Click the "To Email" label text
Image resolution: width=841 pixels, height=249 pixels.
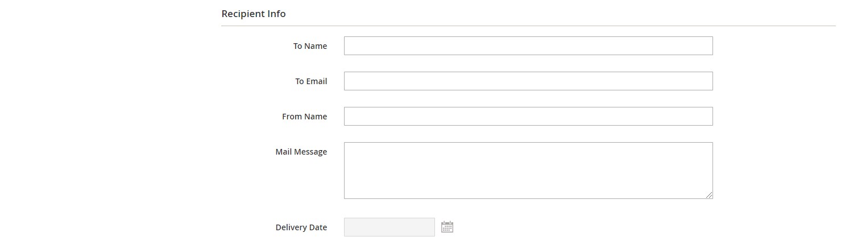(310, 81)
